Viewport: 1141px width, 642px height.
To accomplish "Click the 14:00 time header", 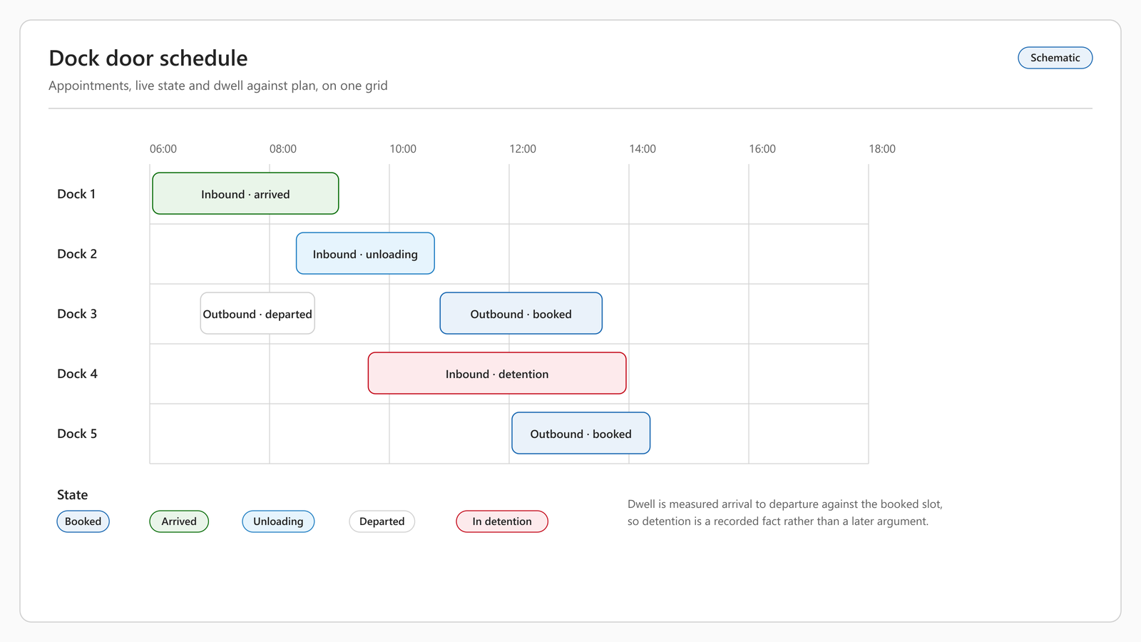I will pyautogui.click(x=643, y=149).
